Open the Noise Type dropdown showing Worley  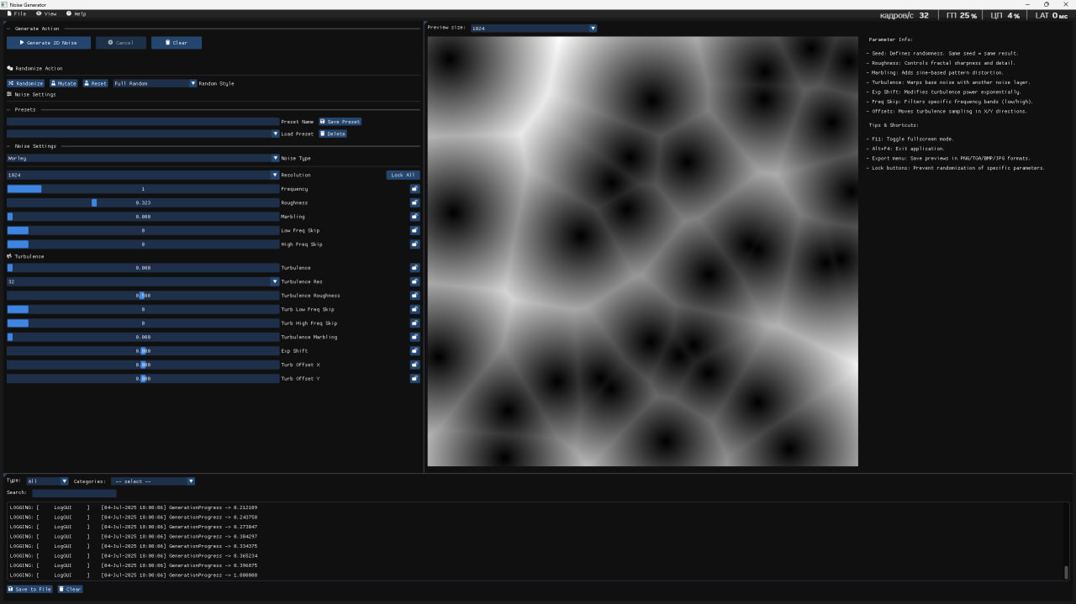coord(143,158)
